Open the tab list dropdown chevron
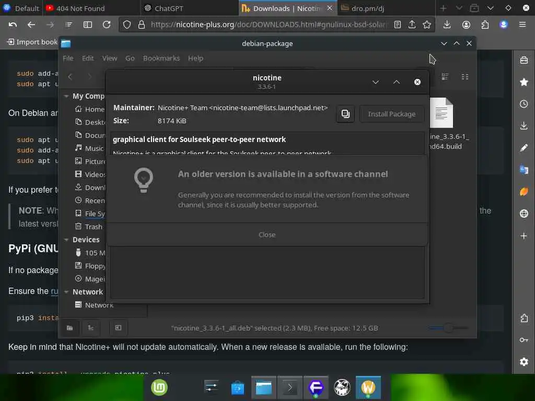Image resolution: width=535 pixels, height=401 pixels. point(490,8)
